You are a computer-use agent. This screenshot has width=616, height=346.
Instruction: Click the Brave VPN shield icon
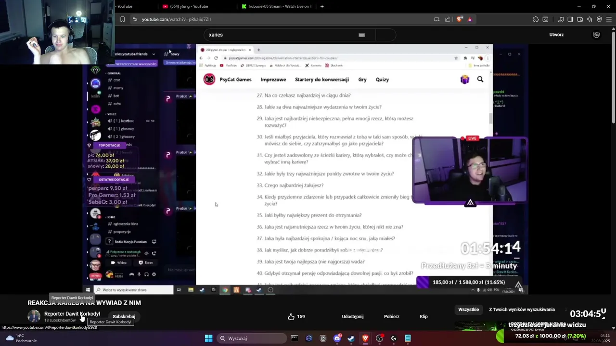pos(599,19)
